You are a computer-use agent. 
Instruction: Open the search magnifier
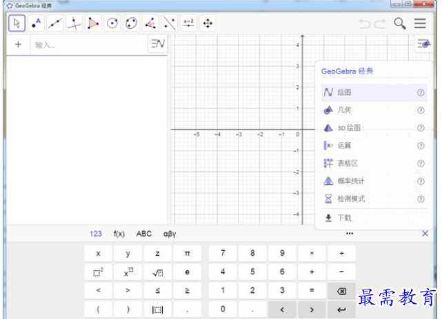pos(400,23)
